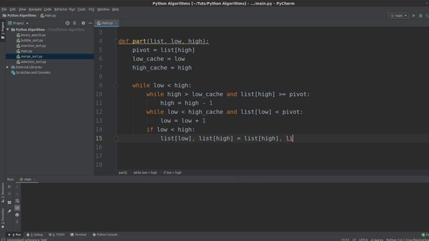Viewport: 429px width, 241px height.
Task: Click 'while low < high' breadcrumb below editor
Action: (145, 173)
